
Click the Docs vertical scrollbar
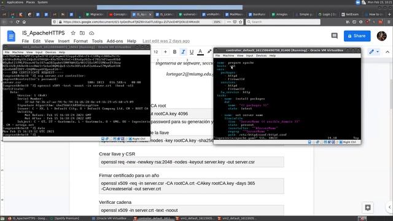pos(391,94)
